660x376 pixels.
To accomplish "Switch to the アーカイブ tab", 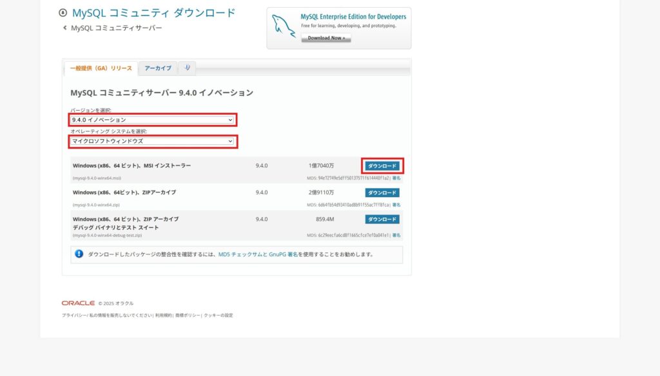I will pyautogui.click(x=158, y=68).
